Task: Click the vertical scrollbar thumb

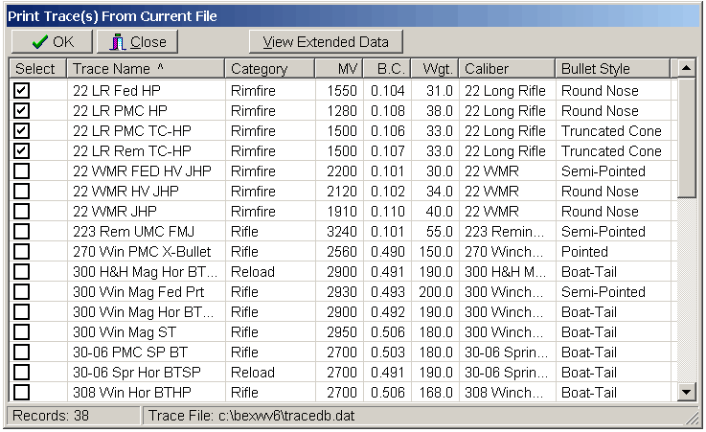Action: (x=686, y=138)
